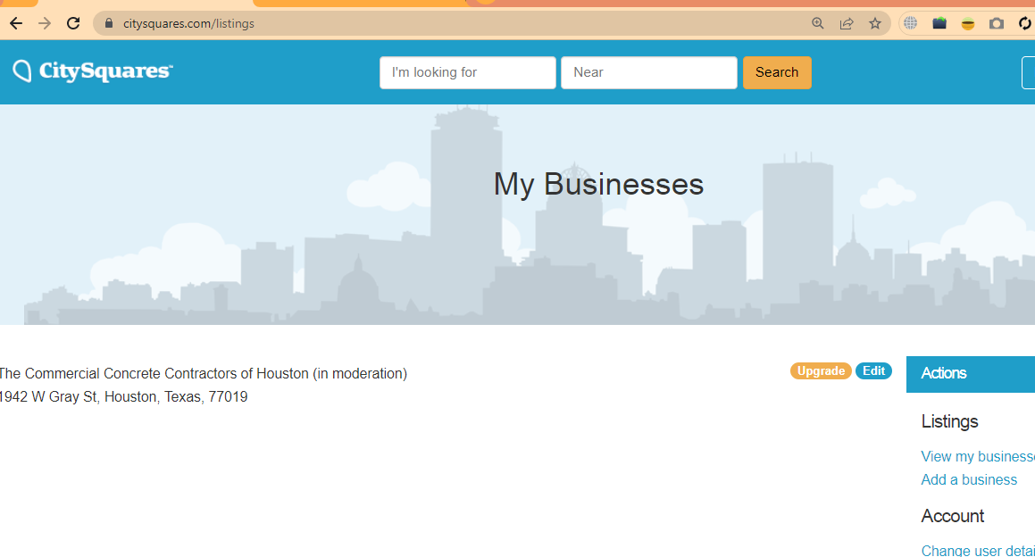Click the Account section heading
The image size is (1035, 557).
coord(953,516)
